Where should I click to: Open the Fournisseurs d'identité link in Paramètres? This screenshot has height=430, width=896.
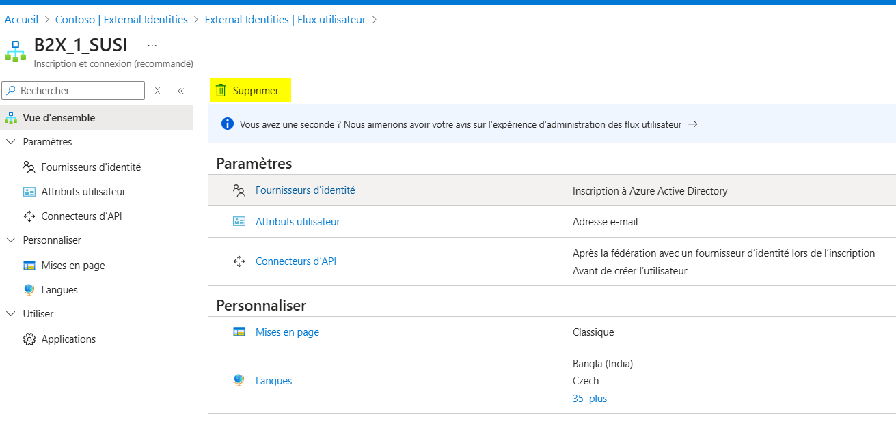pyautogui.click(x=306, y=190)
